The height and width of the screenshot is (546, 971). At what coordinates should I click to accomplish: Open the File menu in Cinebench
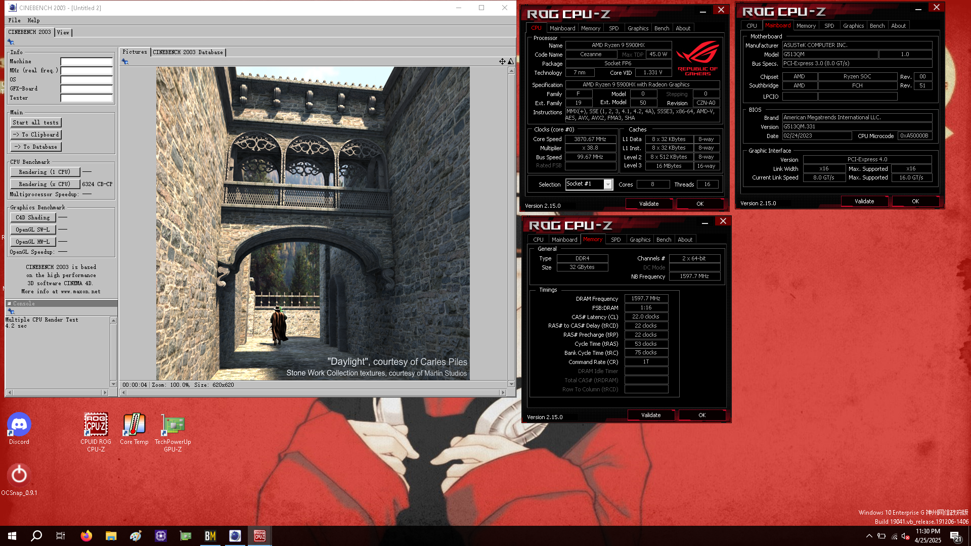(x=14, y=20)
